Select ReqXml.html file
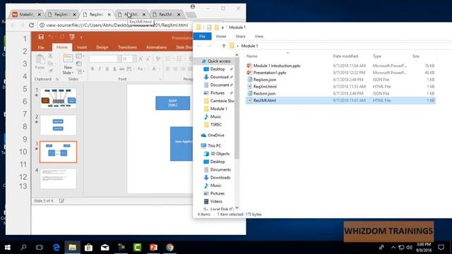The width and height of the screenshot is (452, 254). click(x=265, y=86)
